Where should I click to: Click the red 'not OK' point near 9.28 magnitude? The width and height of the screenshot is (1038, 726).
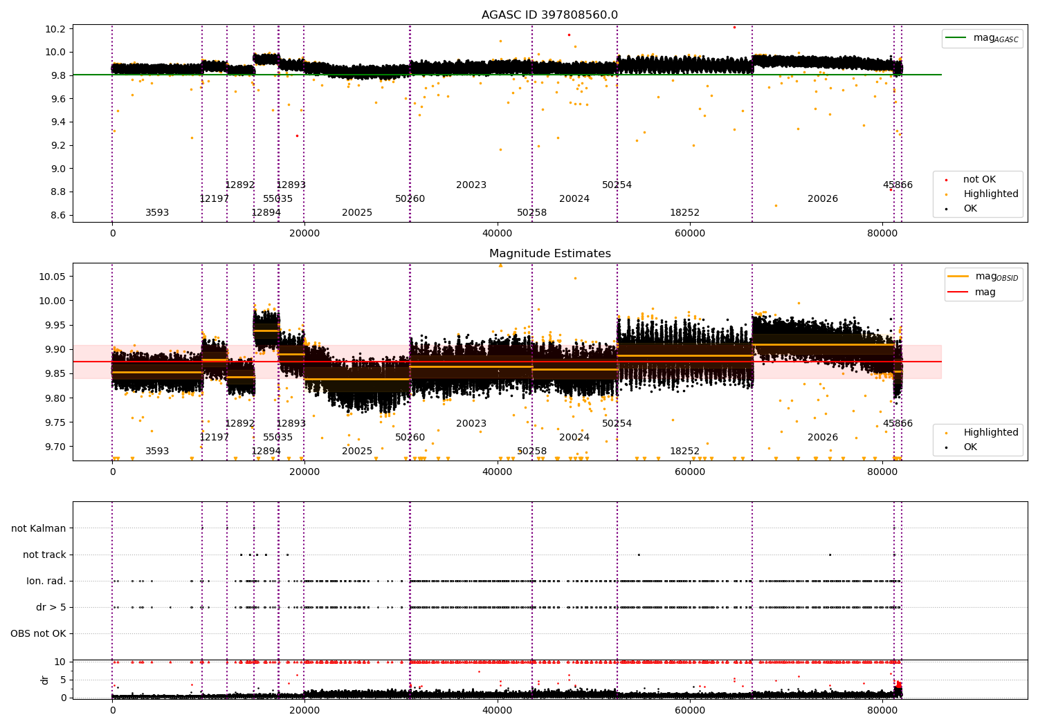tap(297, 136)
